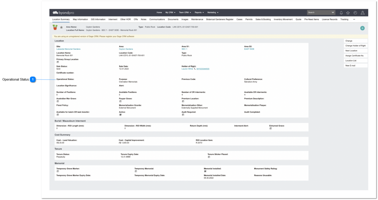Expand the Marketing dropdown menu
The width and height of the screenshot is (378, 200).
pyautogui.click(x=213, y=12)
